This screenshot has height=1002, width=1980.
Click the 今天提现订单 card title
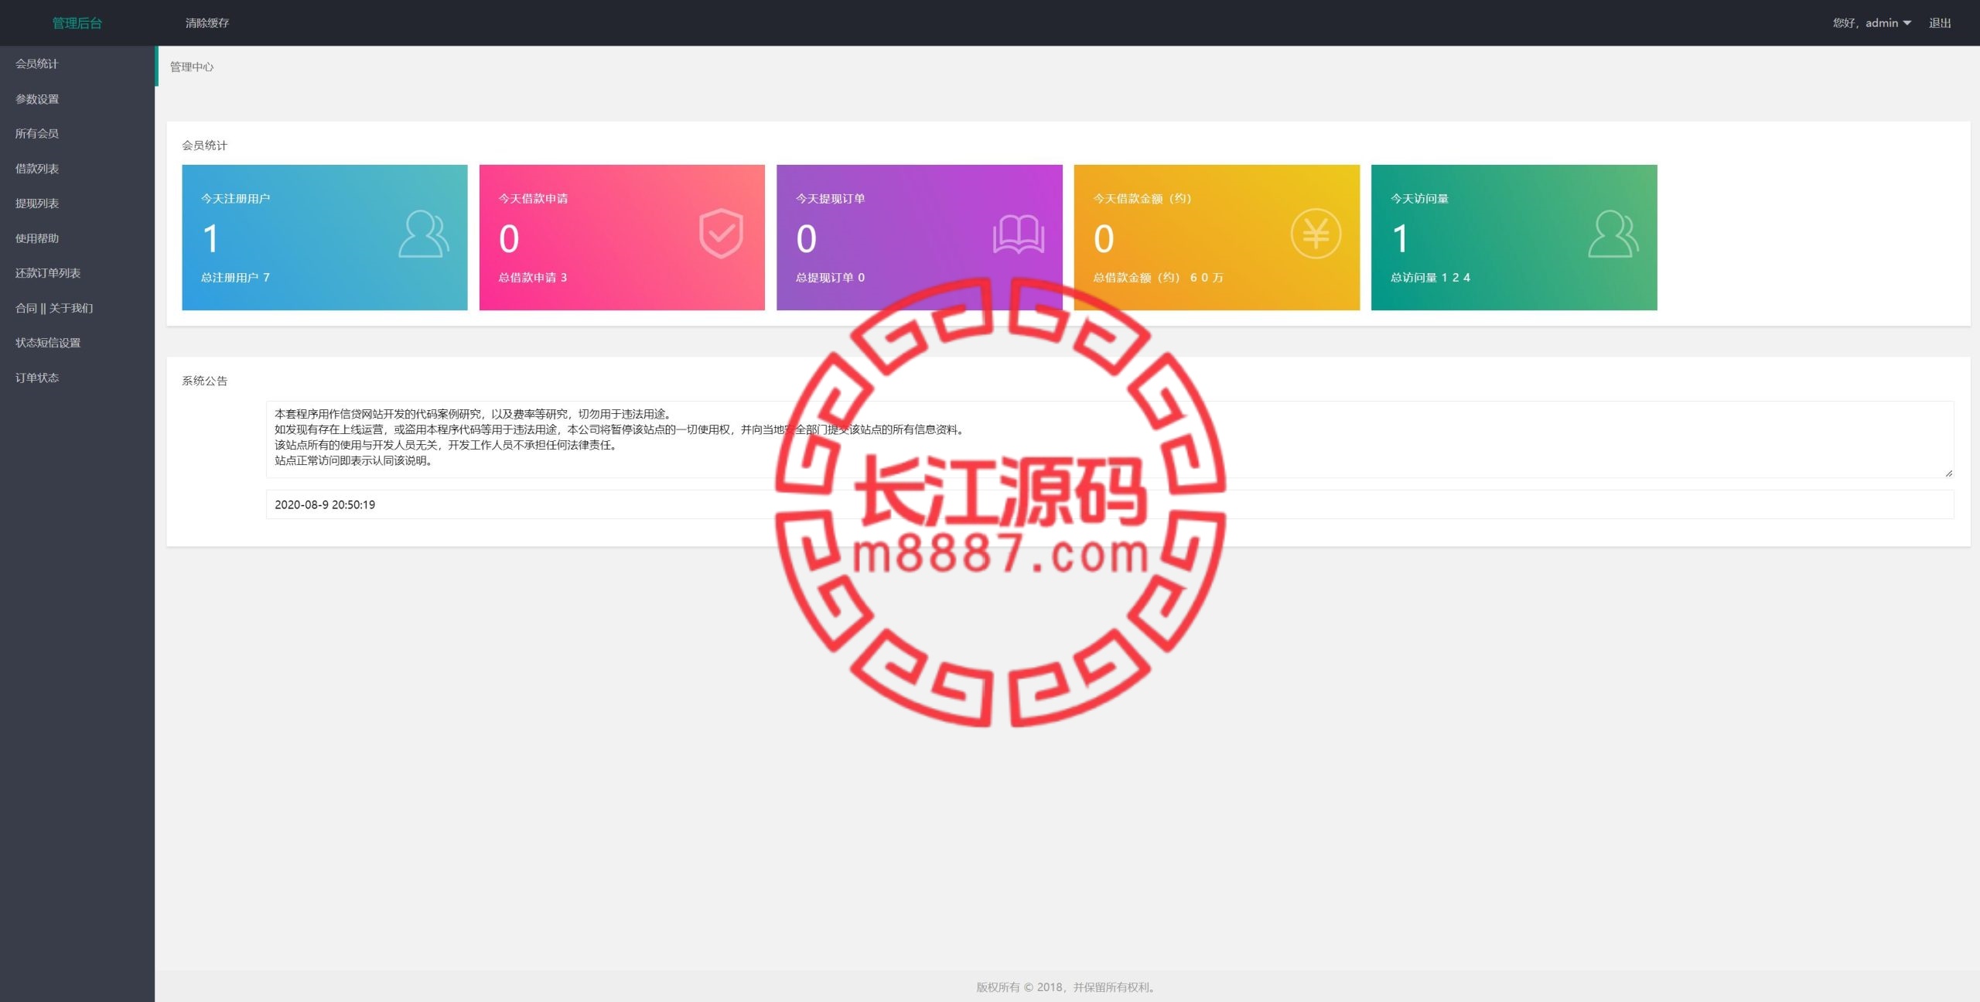pos(830,198)
